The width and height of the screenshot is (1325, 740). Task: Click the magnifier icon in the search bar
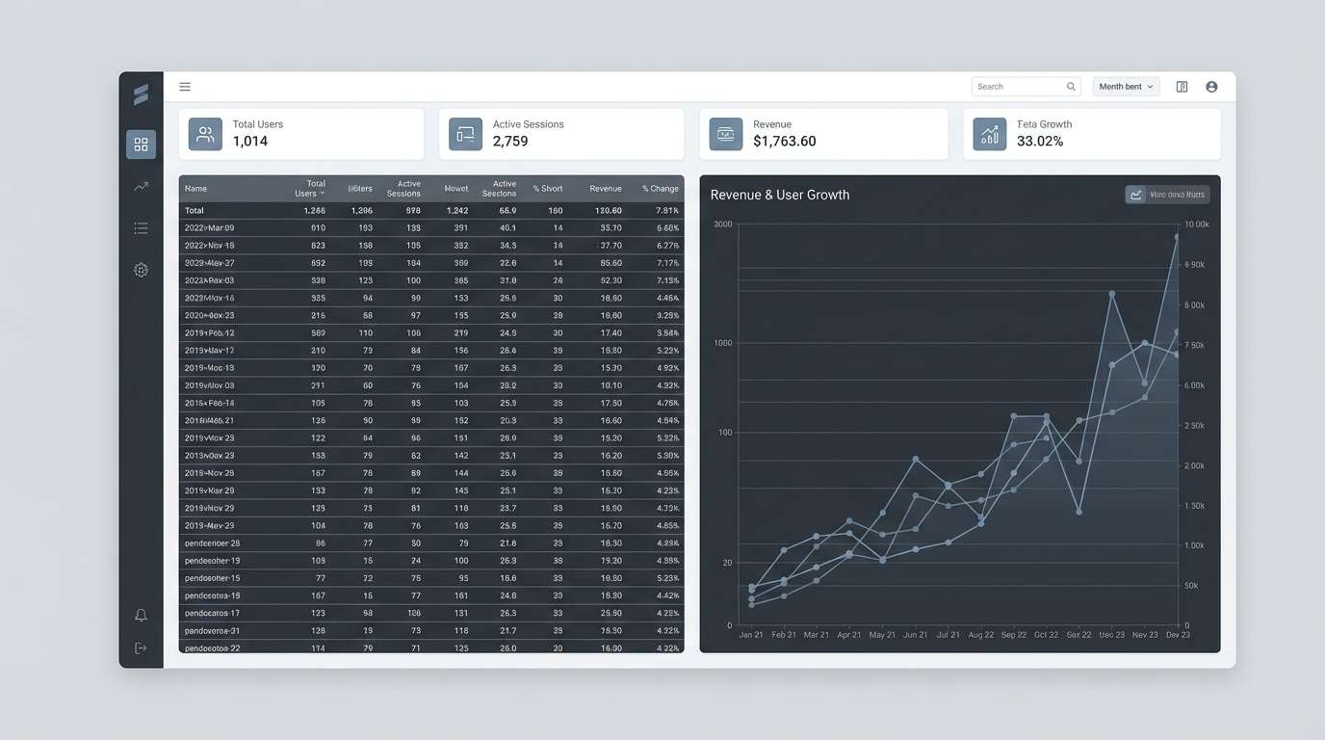click(1070, 86)
